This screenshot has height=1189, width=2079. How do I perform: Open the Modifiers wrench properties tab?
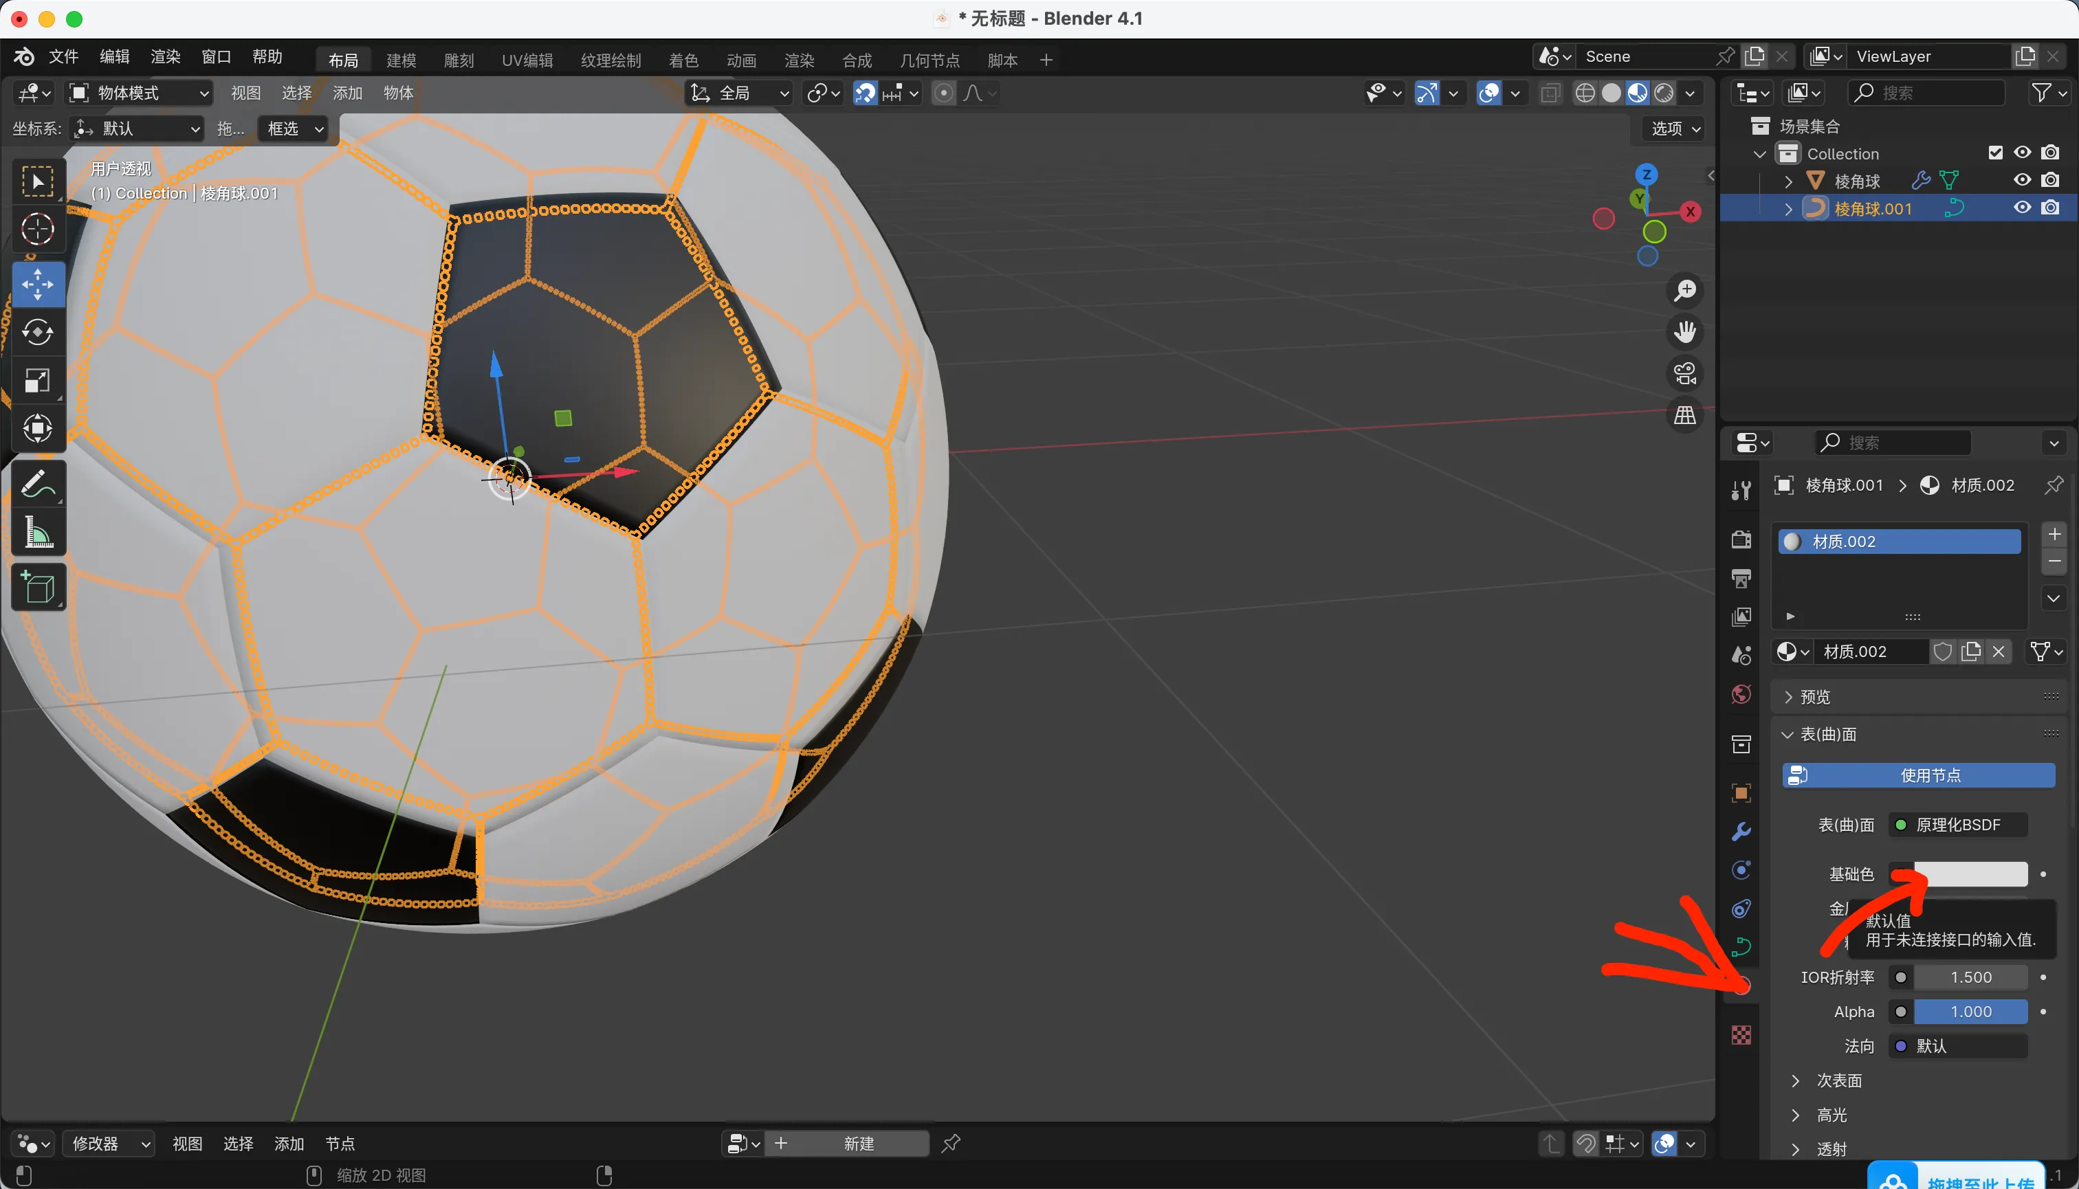[x=1741, y=832]
